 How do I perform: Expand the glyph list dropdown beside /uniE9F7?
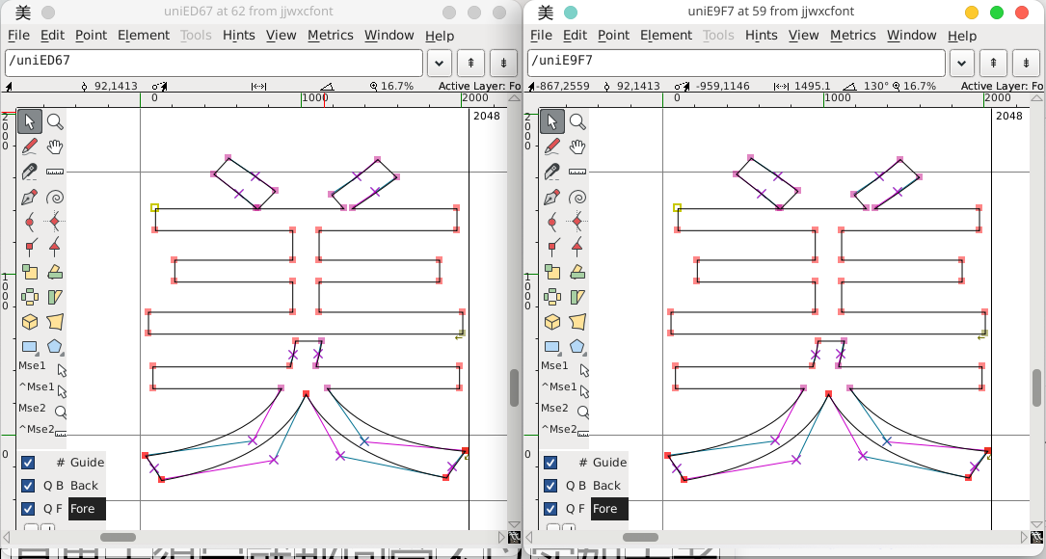tap(961, 63)
